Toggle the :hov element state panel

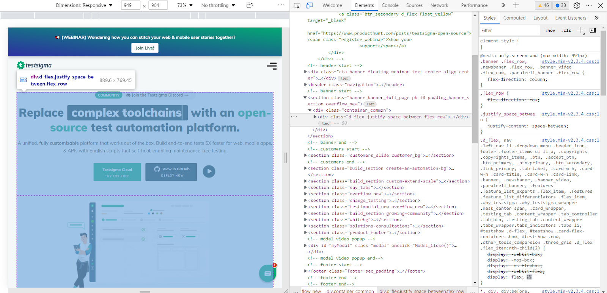pos(550,31)
